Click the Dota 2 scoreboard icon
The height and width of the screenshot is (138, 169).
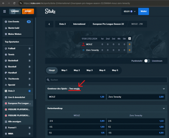129,38
